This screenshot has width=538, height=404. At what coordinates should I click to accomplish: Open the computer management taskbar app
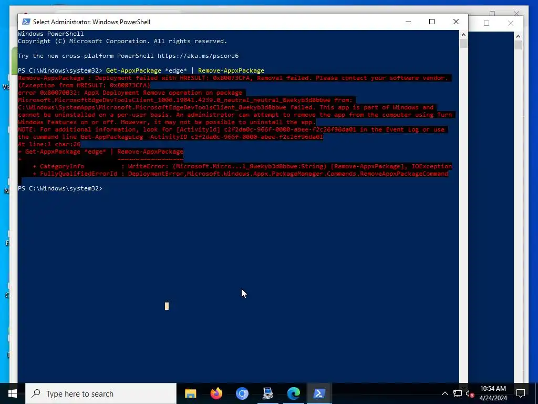pos(267,393)
